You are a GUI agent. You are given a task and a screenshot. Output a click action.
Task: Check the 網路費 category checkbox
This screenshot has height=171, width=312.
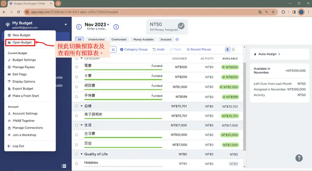coord(76,87)
